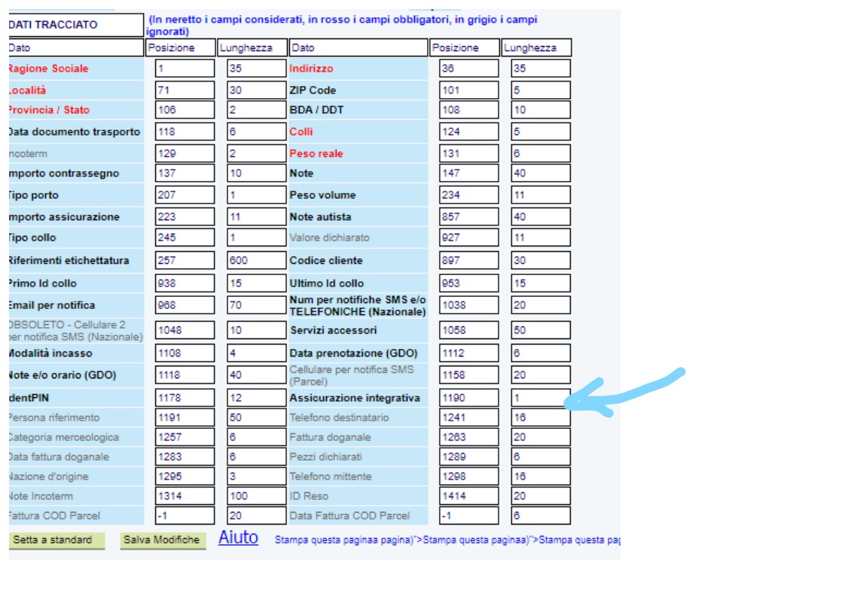Viewport: 845px width, 597px height.
Task: Focus the BDA / DDT Lunghezza input
Action: 541,110
